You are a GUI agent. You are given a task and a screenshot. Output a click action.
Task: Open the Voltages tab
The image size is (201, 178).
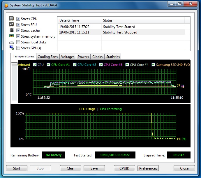[68, 57]
